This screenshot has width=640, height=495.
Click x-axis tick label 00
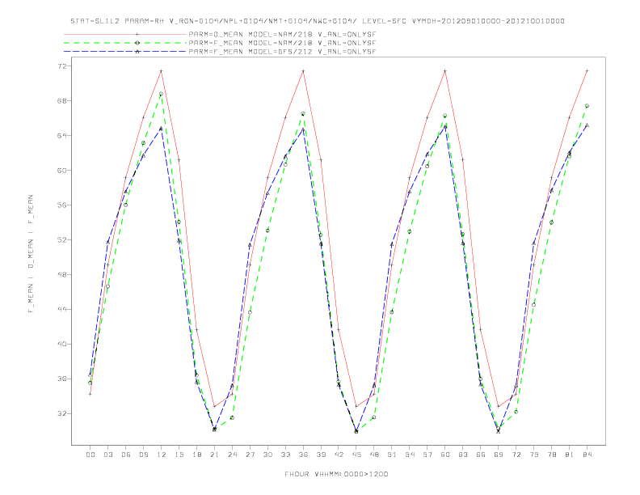(91, 455)
